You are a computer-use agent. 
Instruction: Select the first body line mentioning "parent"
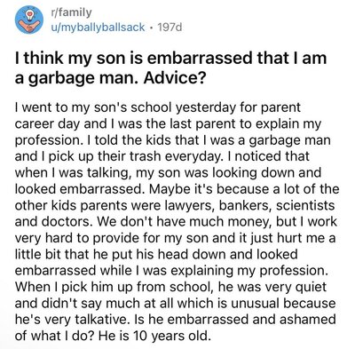[158, 107]
